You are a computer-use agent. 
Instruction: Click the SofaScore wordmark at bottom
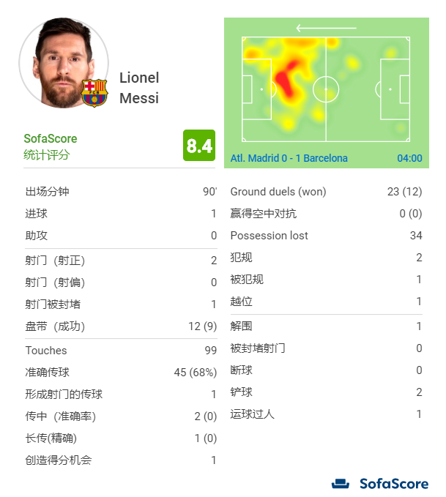pyautogui.click(x=394, y=484)
